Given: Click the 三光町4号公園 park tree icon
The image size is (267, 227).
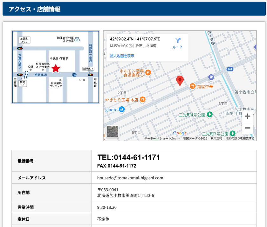Looking at the screenshot, I should tap(209, 114).
